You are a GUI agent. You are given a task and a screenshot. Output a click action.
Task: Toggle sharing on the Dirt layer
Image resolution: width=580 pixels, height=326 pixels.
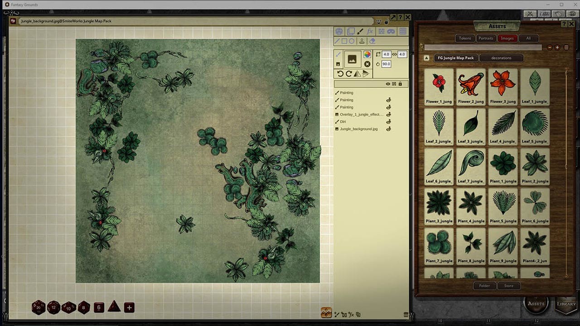pos(388,122)
